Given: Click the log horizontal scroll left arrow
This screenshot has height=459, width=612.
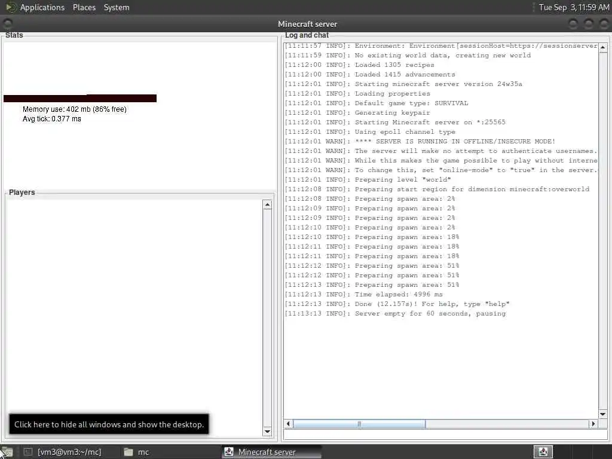Looking at the screenshot, I should tap(289, 424).
